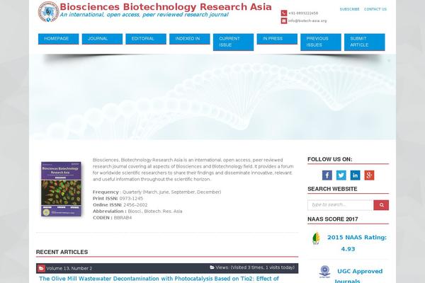This screenshot has height=283, width=425.
Task: Click the CODEN BBRAB4 text
Action: click(x=112, y=218)
